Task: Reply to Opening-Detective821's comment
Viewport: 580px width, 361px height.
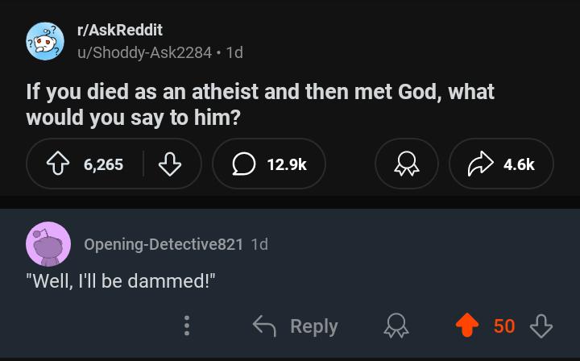Action: pos(296,326)
